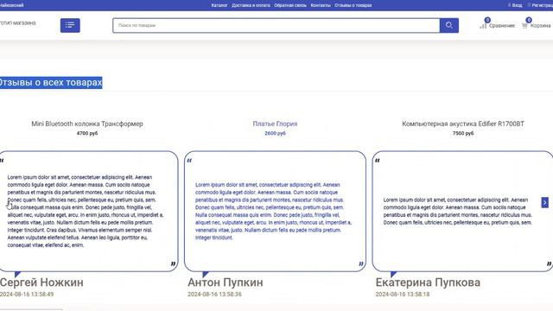The width and height of the screenshot is (553, 311).
Task: Open Доставка и оплата menu item
Action: tap(251, 5)
